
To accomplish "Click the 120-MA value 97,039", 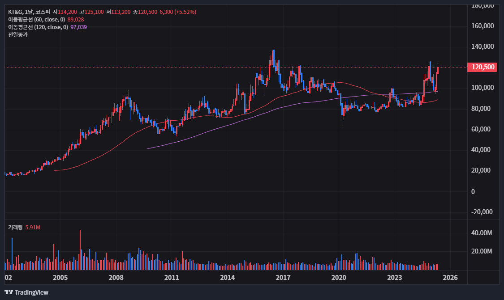I will point(78,27).
